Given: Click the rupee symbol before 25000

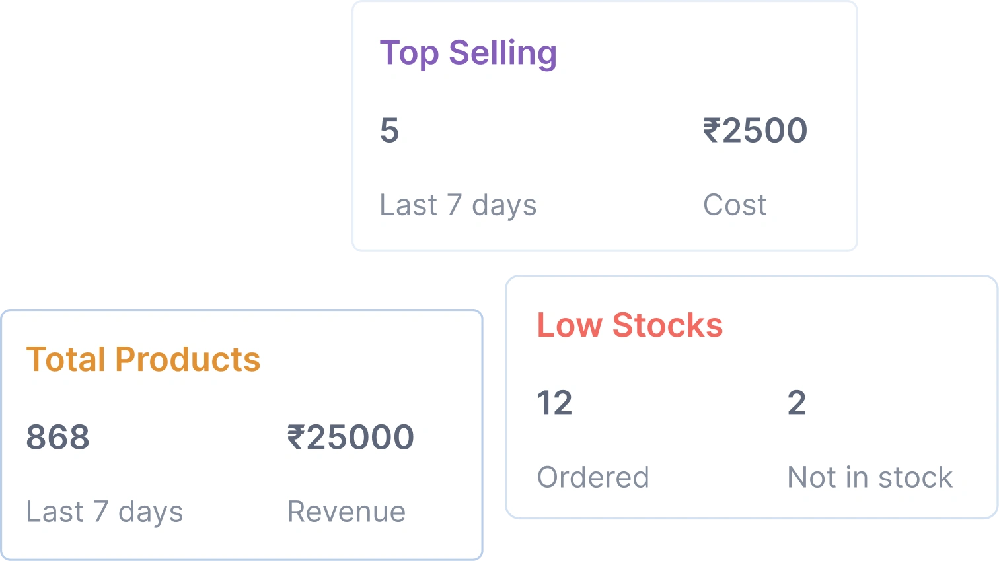Looking at the screenshot, I should (295, 437).
